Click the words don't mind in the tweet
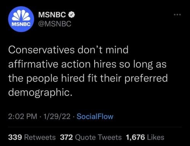Image resolution: width=190 pixels, height=146 pixels. (x=103, y=50)
